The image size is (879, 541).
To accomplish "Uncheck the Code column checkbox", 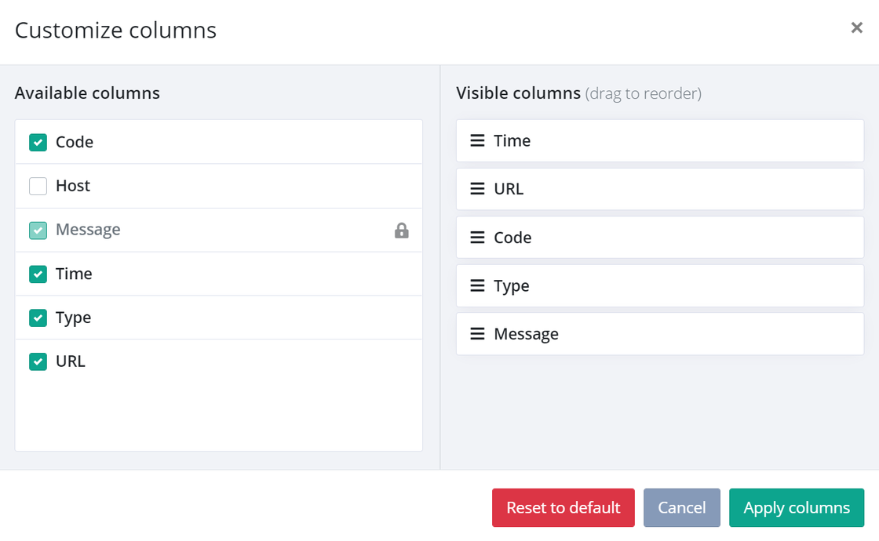I will tap(38, 142).
